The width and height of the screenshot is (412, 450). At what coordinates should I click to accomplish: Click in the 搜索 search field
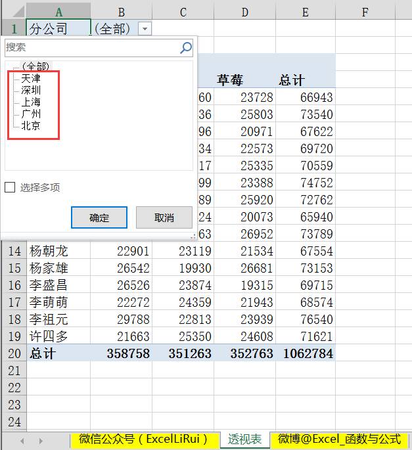[x=99, y=48]
